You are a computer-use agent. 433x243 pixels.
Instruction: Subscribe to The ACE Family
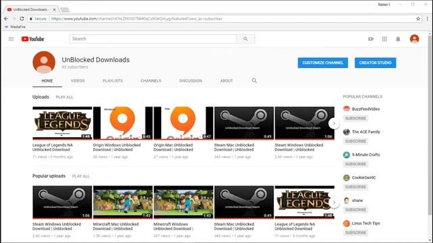(x=355, y=141)
